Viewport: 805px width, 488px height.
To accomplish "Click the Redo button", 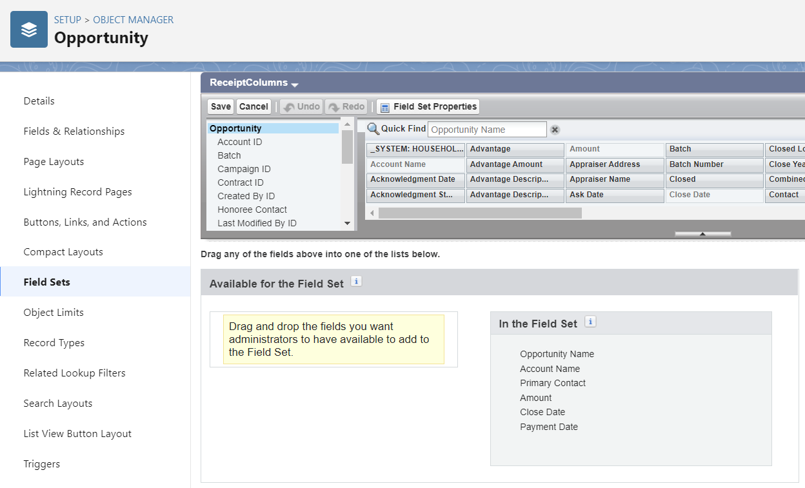I will pyautogui.click(x=346, y=106).
